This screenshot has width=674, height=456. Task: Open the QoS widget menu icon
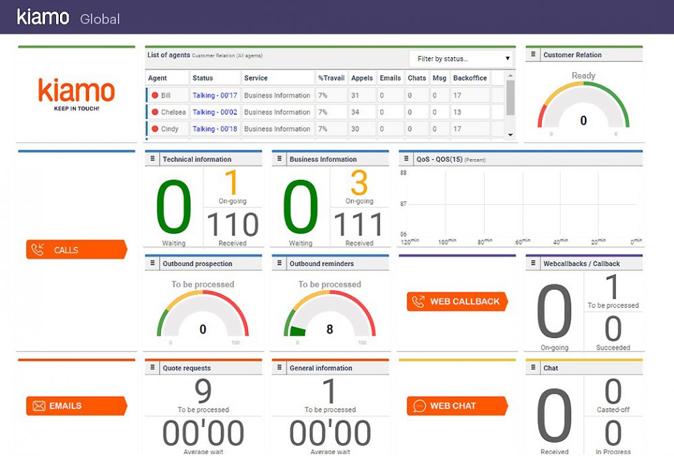(406, 159)
